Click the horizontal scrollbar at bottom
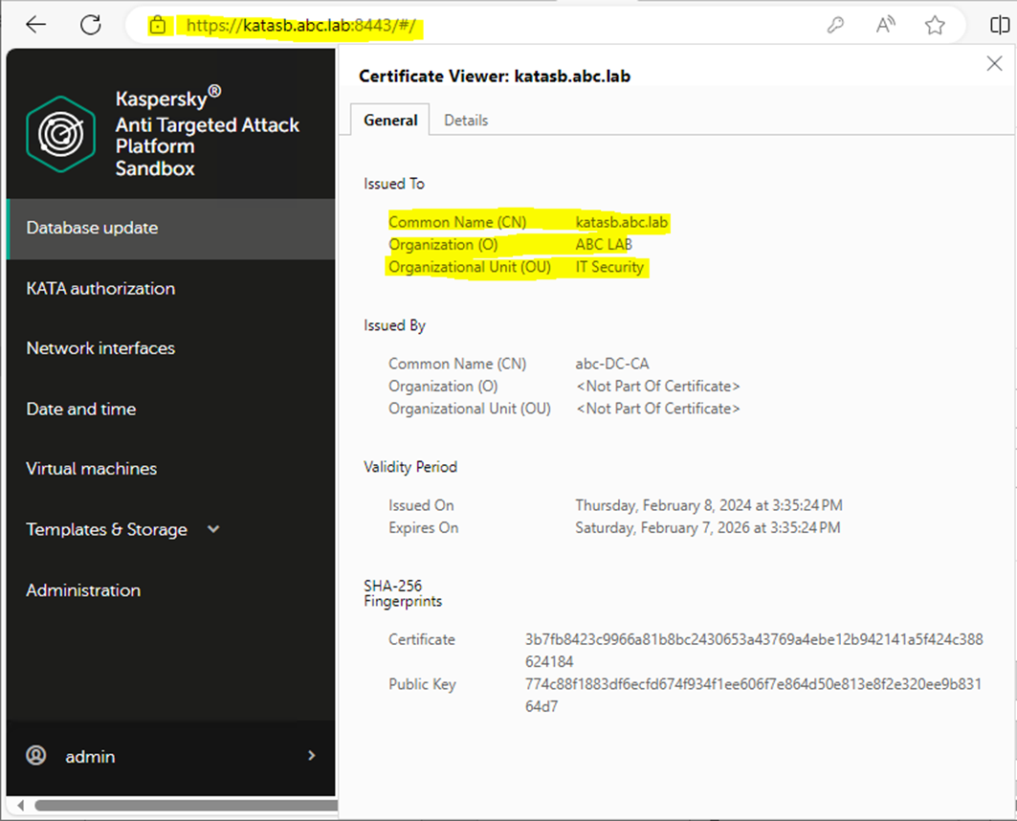The height and width of the screenshot is (821, 1017). tap(182, 806)
